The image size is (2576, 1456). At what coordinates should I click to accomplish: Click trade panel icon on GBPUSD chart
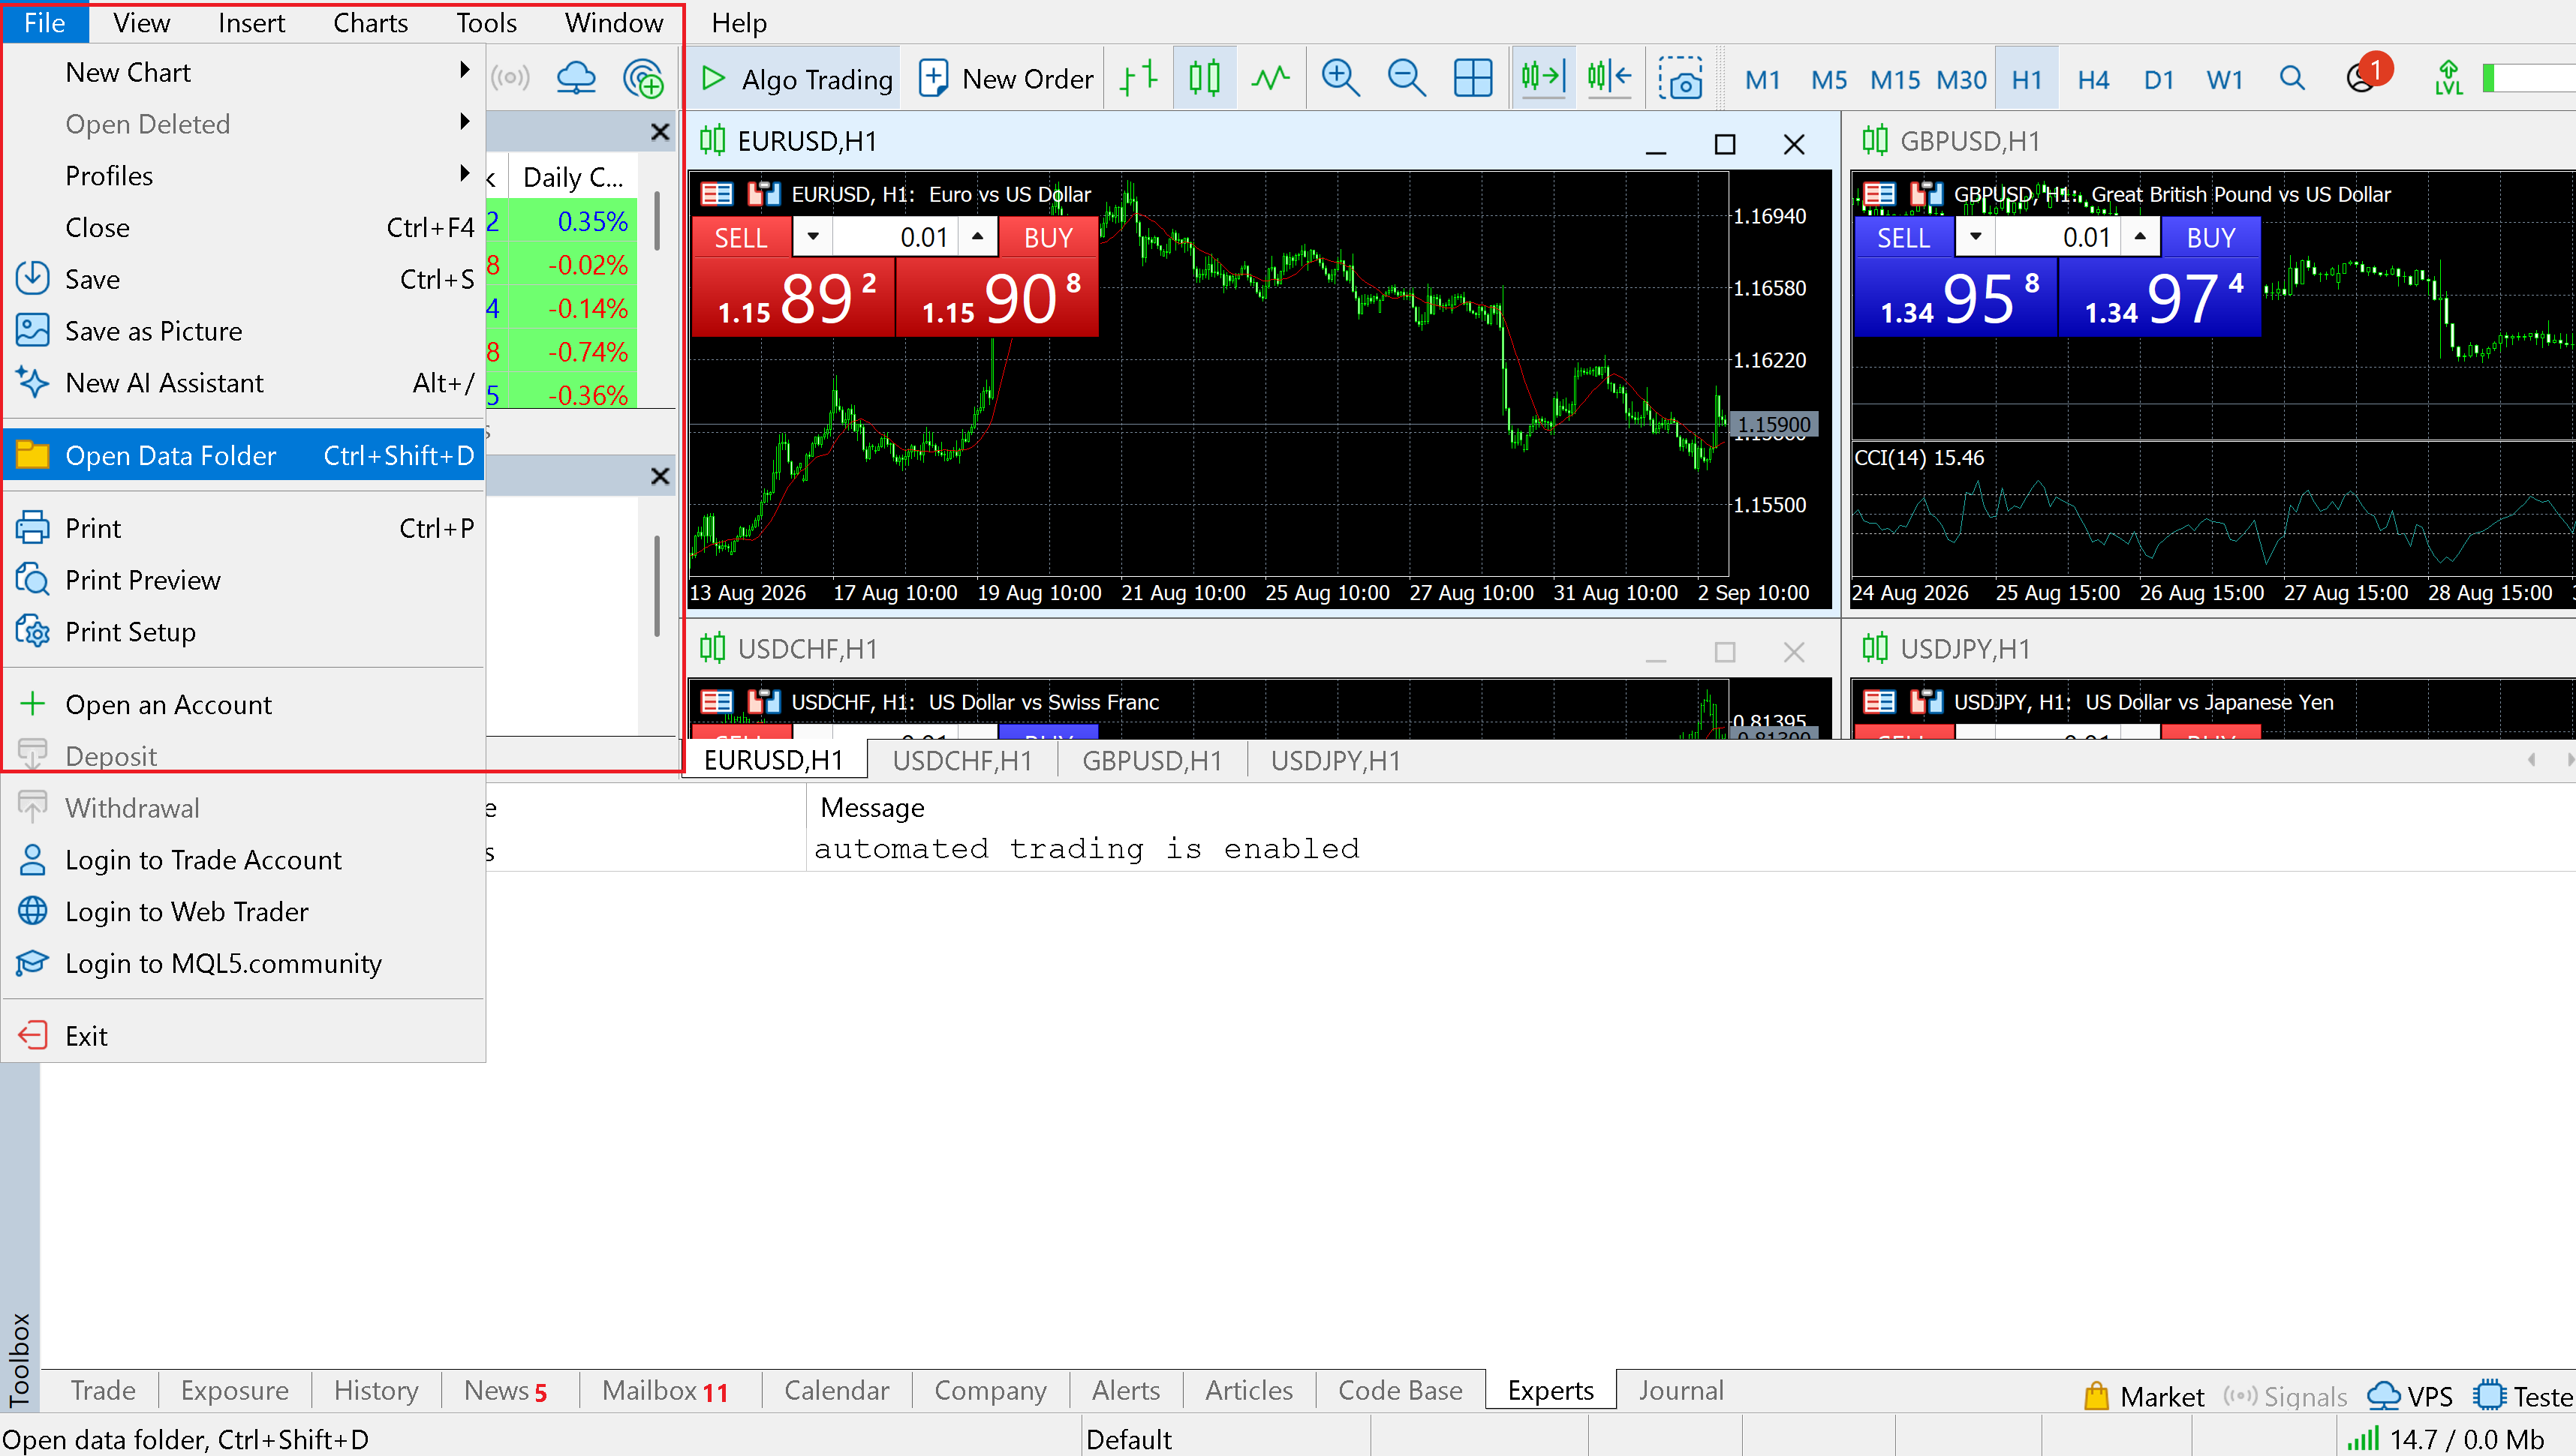[1926, 194]
